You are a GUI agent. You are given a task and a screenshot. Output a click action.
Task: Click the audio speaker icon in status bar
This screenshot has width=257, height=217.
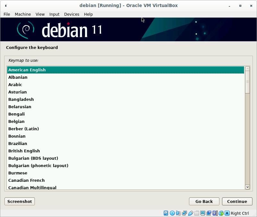pos(178,213)
